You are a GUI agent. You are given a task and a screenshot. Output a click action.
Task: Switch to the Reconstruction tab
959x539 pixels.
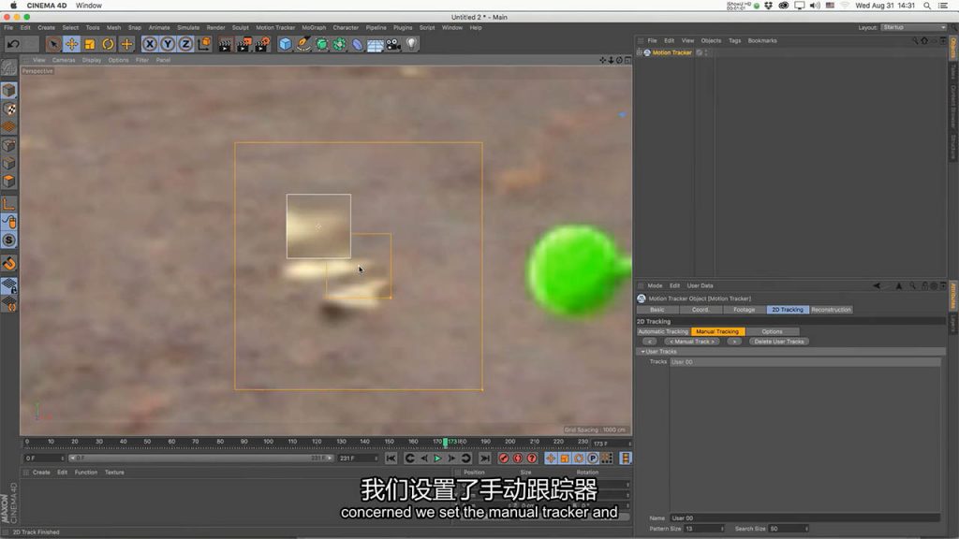tap(831, 310)
